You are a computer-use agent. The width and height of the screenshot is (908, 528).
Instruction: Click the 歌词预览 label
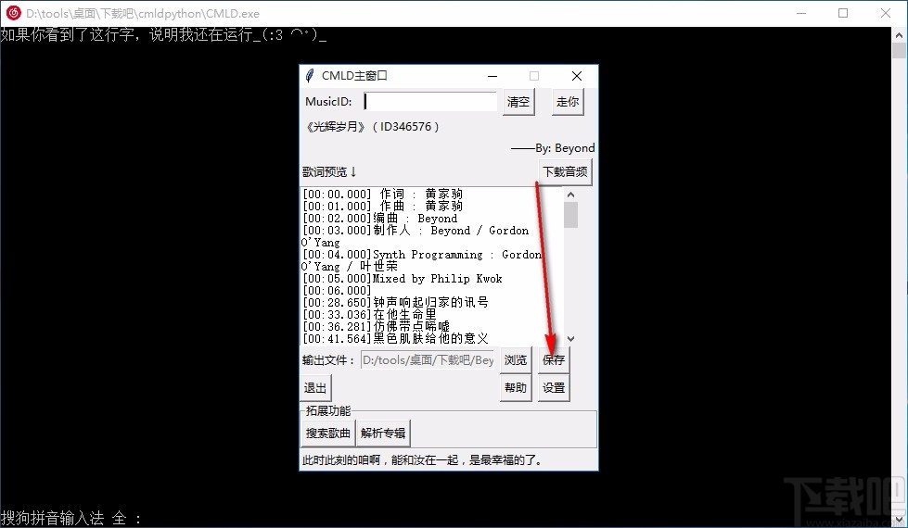[x=329, y=171]
